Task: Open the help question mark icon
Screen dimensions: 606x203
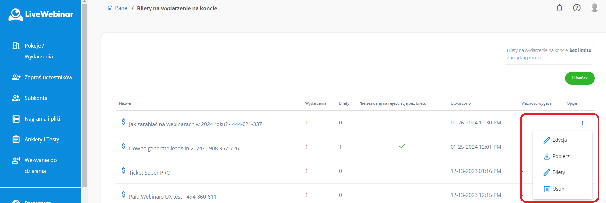Action: click(577, 8)
